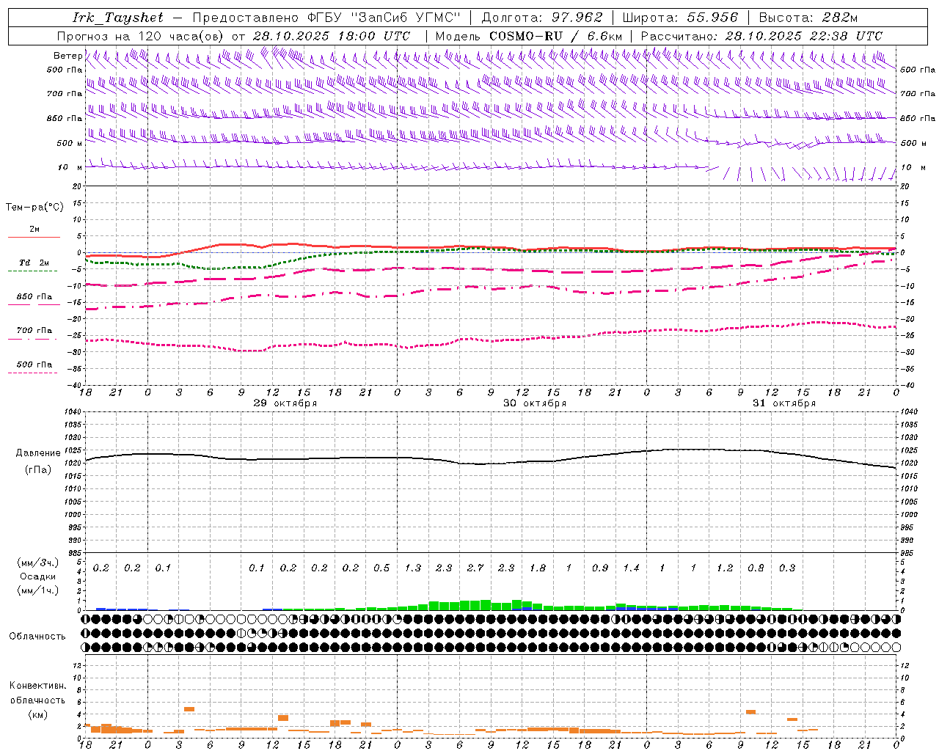Click the precipitation value '0.8'
The image size is (939, 751).
pyautogui.click(x=756, y=568)
